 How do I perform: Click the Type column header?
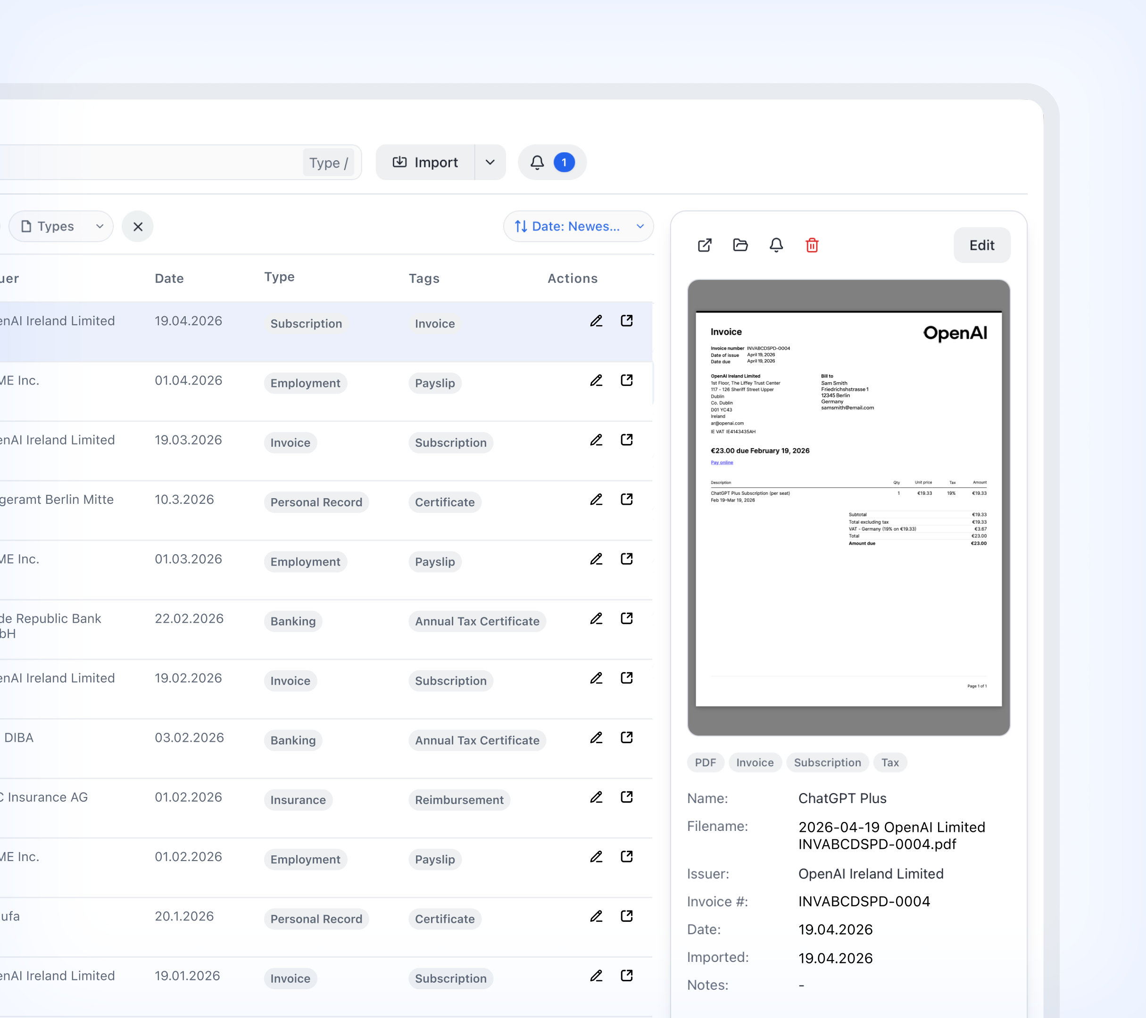[279, 277]
